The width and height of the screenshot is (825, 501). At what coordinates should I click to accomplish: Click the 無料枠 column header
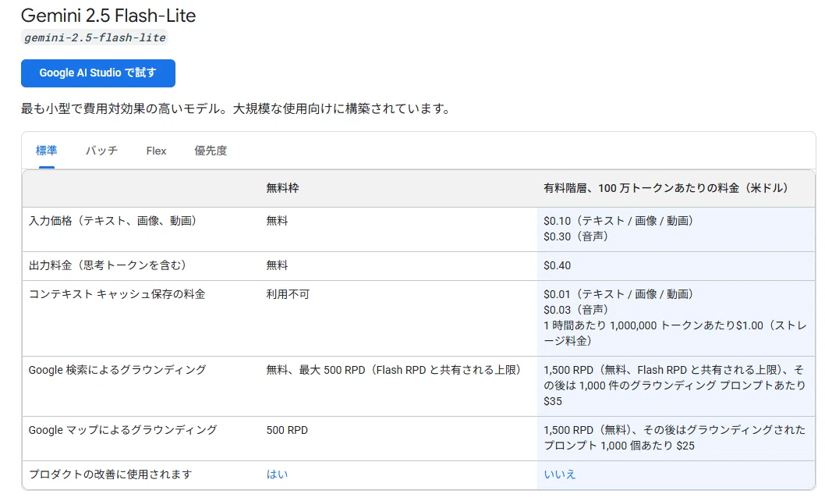point(282,188)
